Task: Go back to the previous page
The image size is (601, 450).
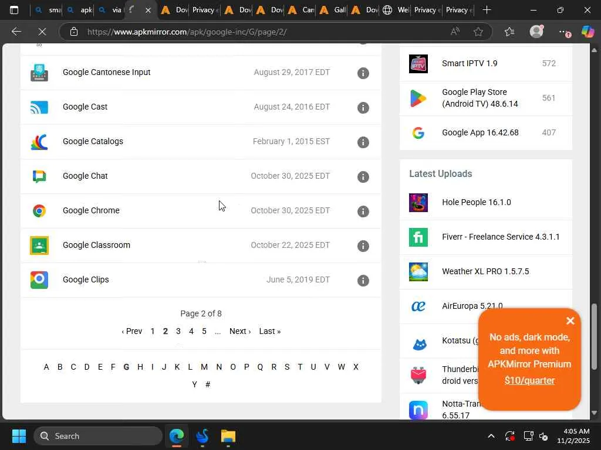Action: click(16, 32)
